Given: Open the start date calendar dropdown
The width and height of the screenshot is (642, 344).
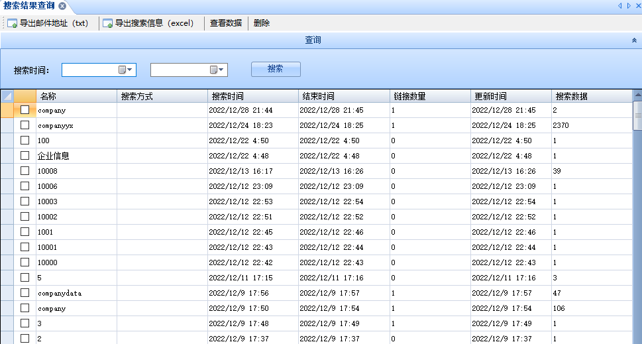Looking at the screenshot, I should click(x=126, y=70).
